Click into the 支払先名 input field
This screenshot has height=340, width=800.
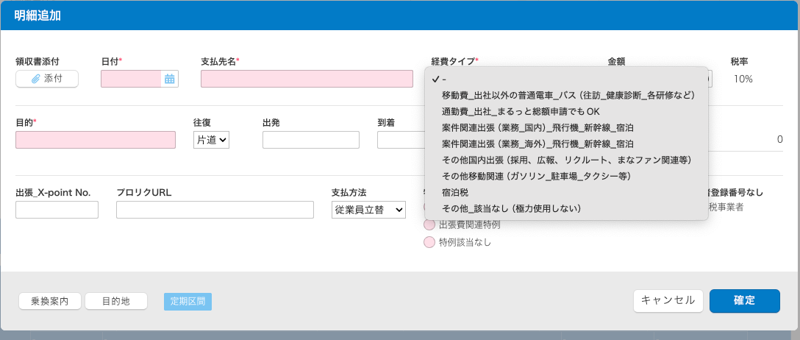coord(307,79)
